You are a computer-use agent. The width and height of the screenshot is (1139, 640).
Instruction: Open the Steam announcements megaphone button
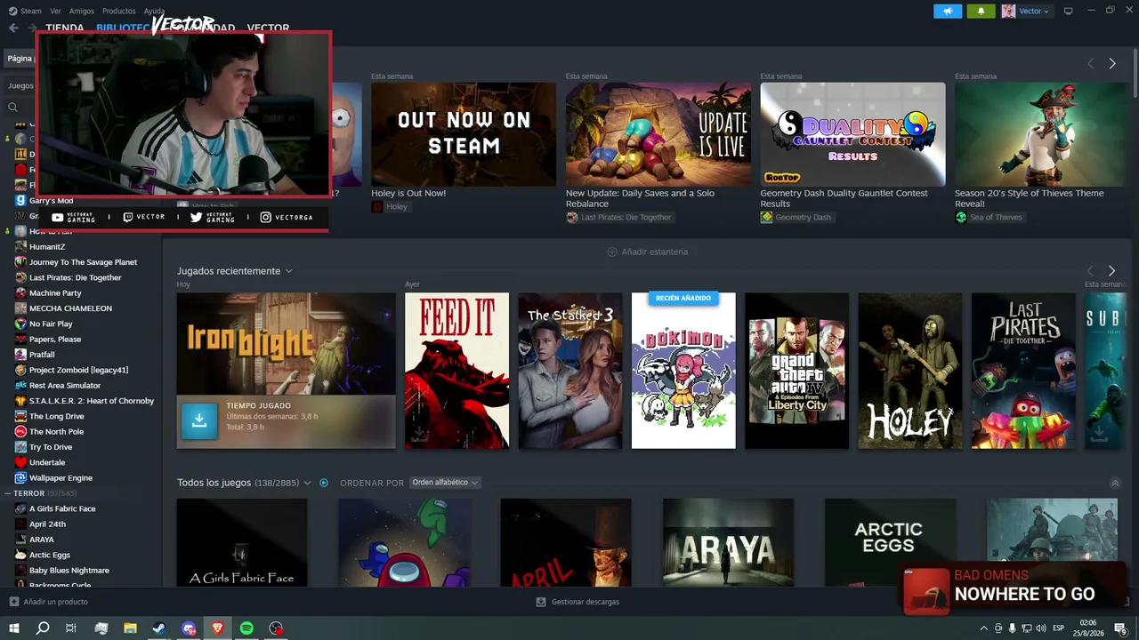point(948,11)
